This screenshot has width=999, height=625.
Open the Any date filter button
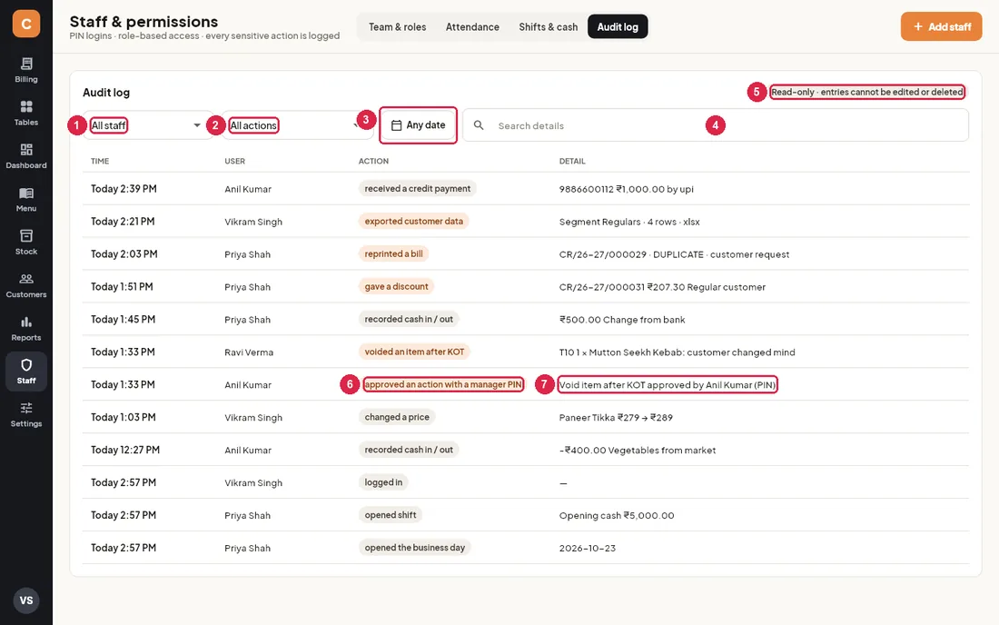tap(419, 125)
